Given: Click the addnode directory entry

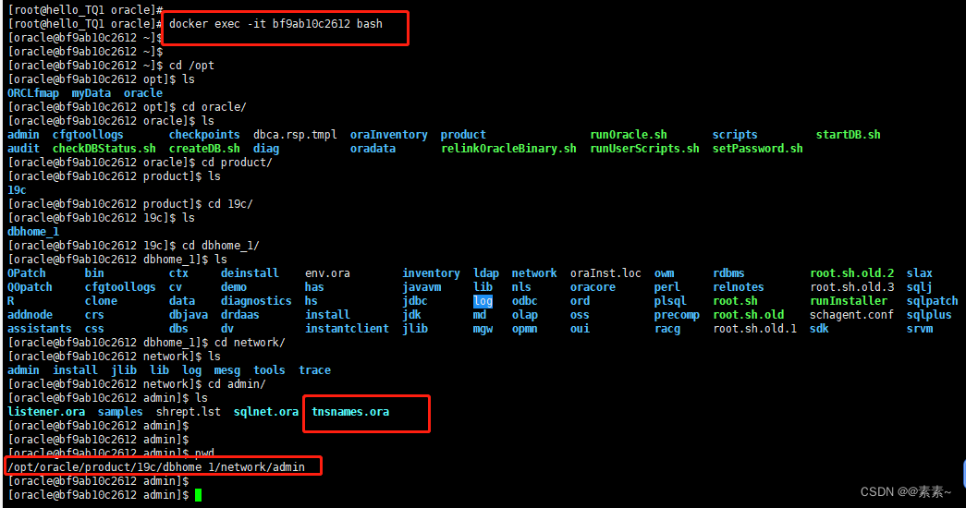Looking at the screenshot, I should click(30, 315).
